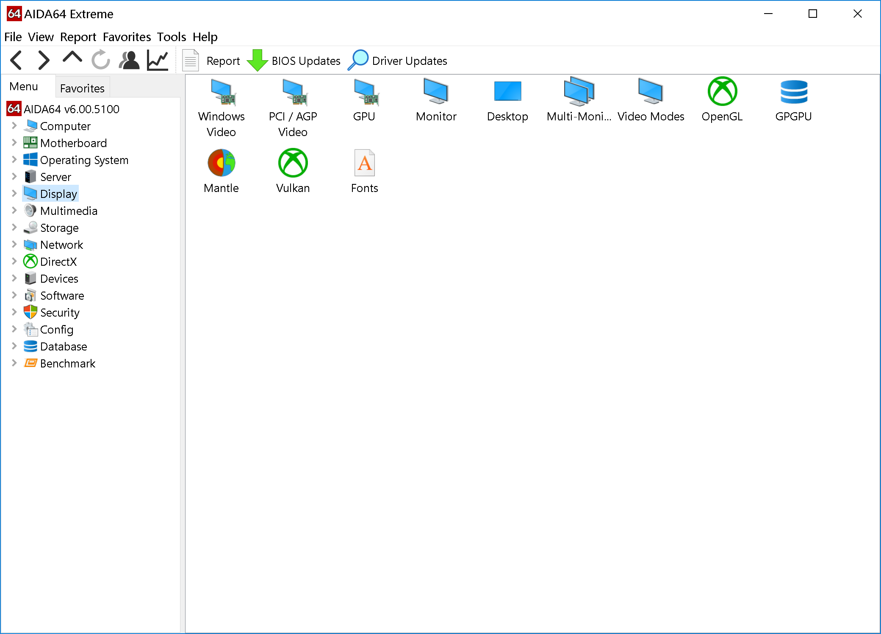Select Database in the tree

[x=55, y=346]
